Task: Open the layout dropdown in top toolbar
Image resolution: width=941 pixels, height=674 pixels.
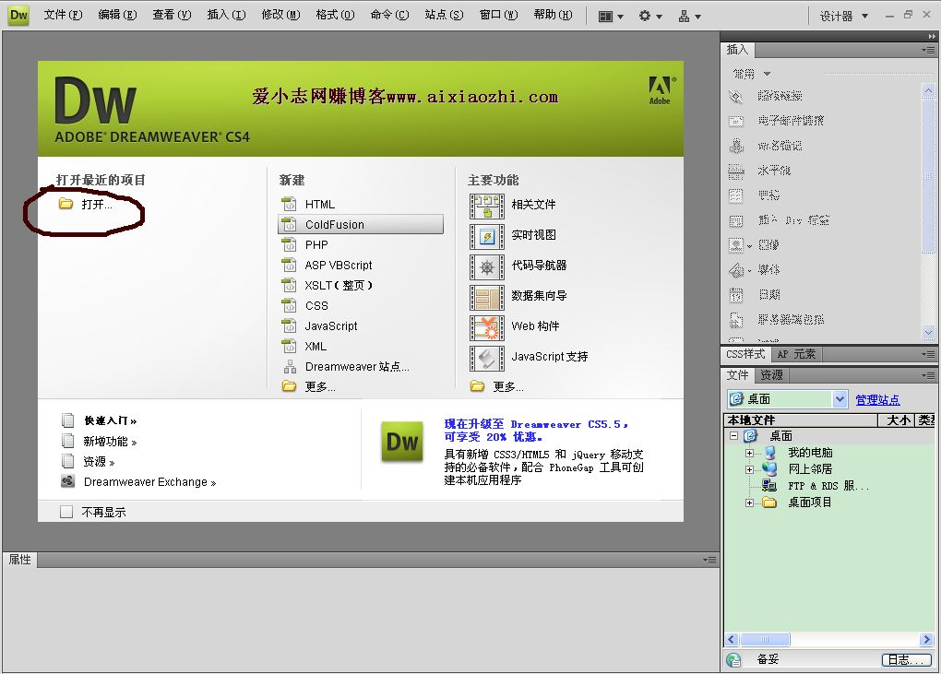Action: pos(611,17)
